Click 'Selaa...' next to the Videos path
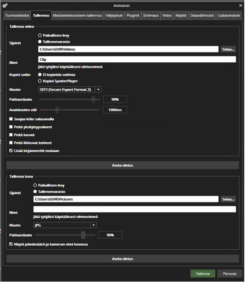The image size is (245, 282). coord(228,49)
